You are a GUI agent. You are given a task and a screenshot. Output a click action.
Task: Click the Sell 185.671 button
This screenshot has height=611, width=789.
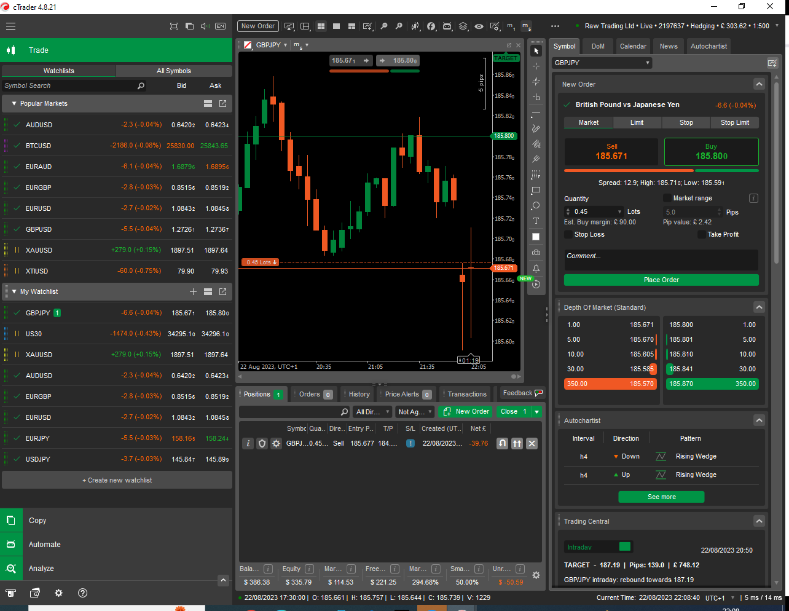point(611,151)
